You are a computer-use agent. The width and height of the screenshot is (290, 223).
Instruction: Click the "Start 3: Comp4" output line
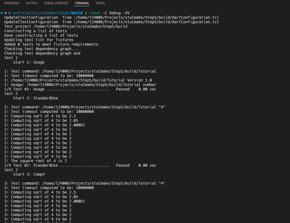click(29, 174)
